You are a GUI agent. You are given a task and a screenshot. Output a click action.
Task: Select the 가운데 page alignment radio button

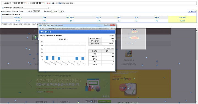click(13, 11)
